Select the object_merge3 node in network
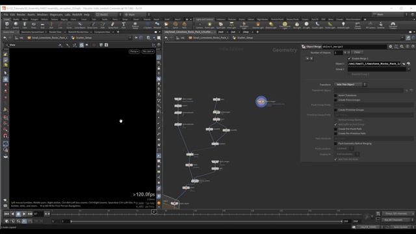 click(261, 101)
